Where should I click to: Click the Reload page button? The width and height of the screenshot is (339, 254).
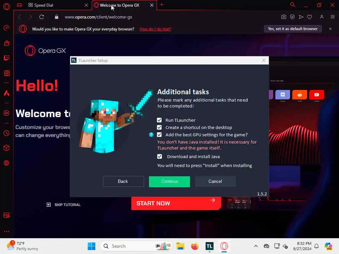[x=41, y=17]
